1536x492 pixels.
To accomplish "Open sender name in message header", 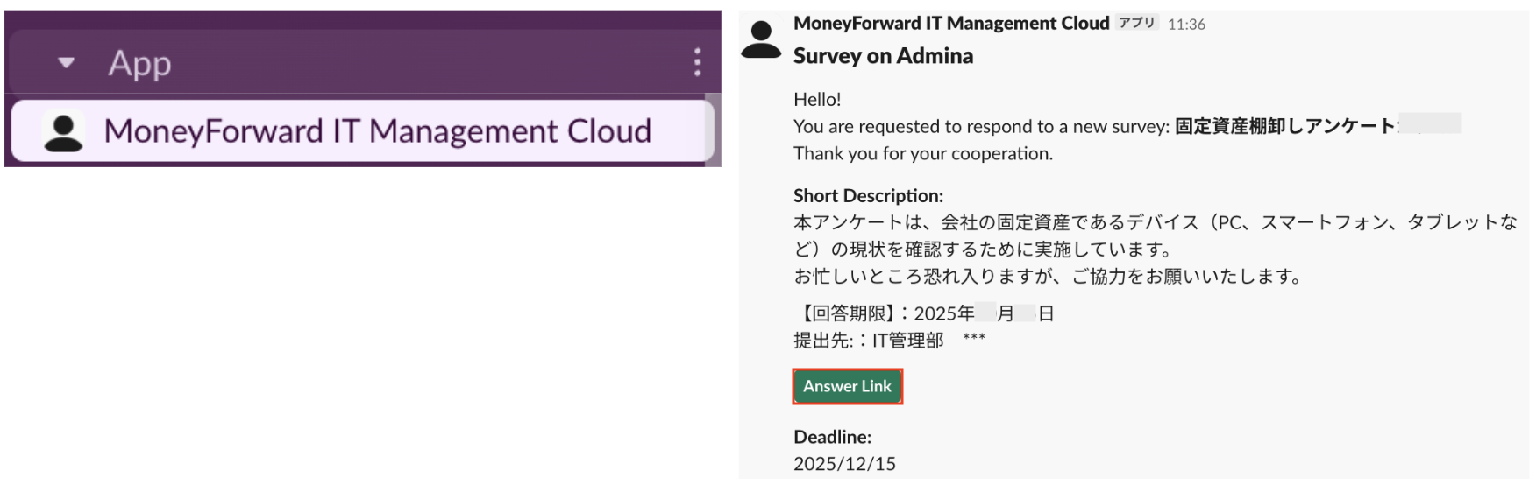I will [x=950, y=24].
